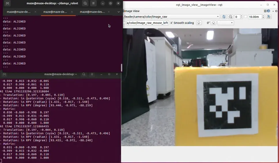Click the new tab icon in damgc_robot terminal
The width and height of the screenshot is (279, 163).
click(7, 3)
